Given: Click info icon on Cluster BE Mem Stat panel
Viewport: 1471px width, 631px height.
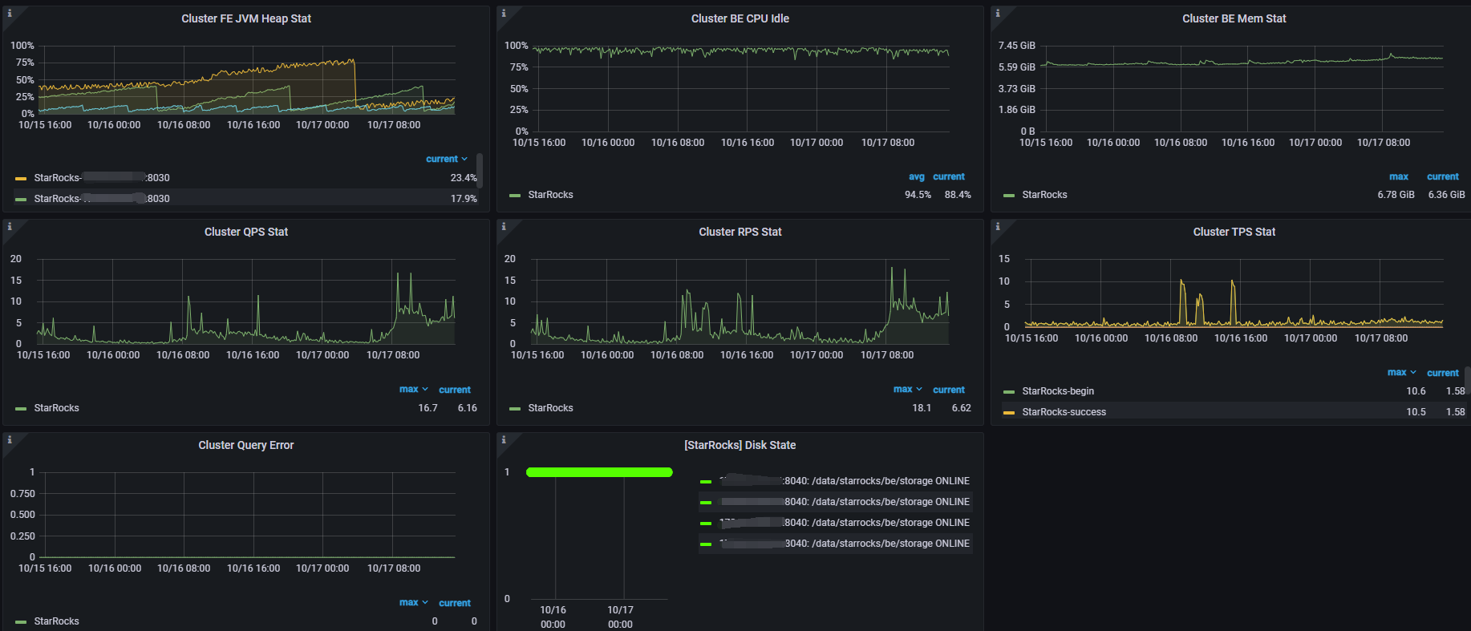Looking at the screenshot, I should point(998,14).
